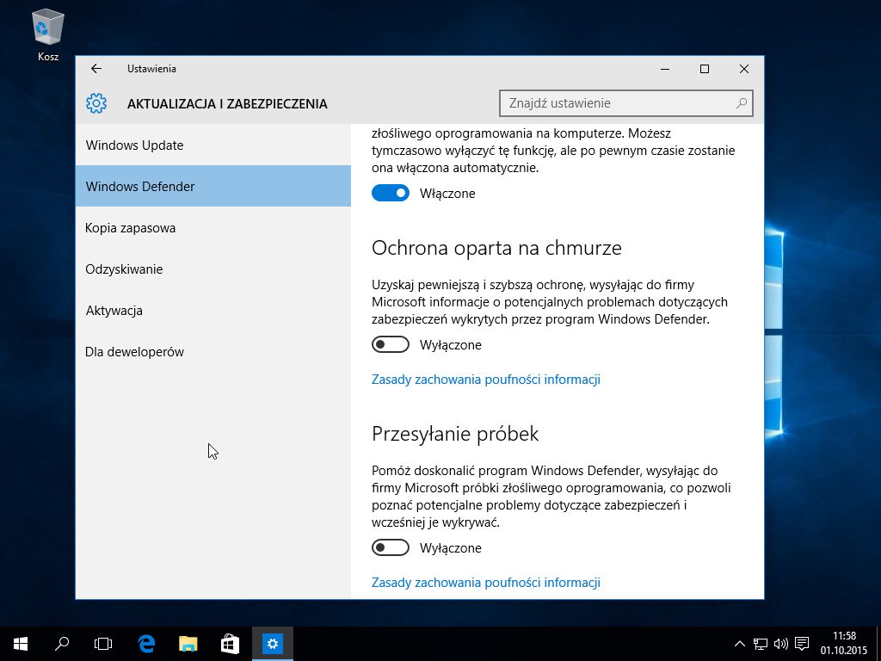Viewport: 881px width, 661px height.
Task: Click the AKTUALIZACJA I ZABEZPIECZENIA title
Action: tap(227, 104)
